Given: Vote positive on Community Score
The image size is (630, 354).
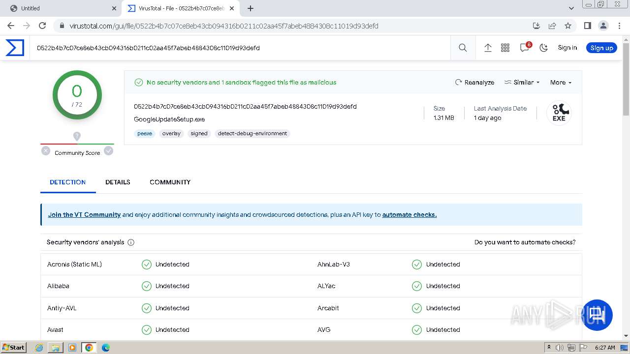Looking at the screenshot, I should pos(108,151).
